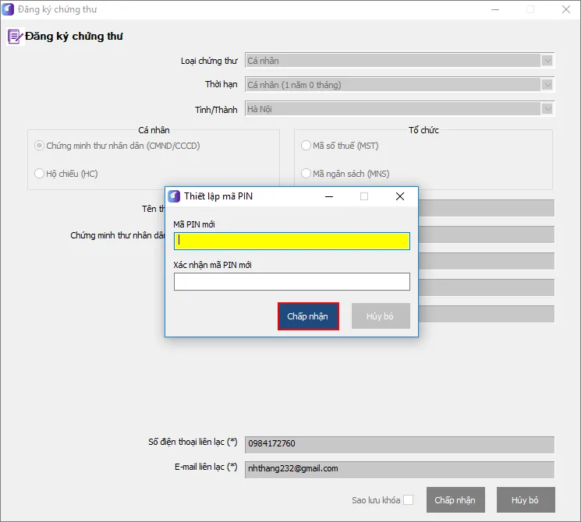Click the app icon in the main title bar
Viewport: 581px width, 522px height.
(9, 9)
